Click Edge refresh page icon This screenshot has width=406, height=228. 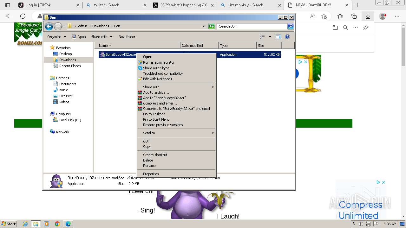click(x=23, y=16)
